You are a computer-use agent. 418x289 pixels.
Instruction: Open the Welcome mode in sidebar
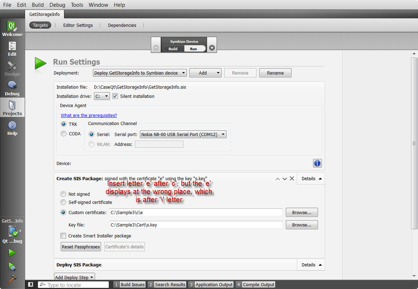(x=12, y=29)
